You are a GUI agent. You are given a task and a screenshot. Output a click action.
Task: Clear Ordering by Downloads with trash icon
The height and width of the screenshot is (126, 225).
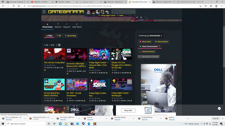point(161,36)
